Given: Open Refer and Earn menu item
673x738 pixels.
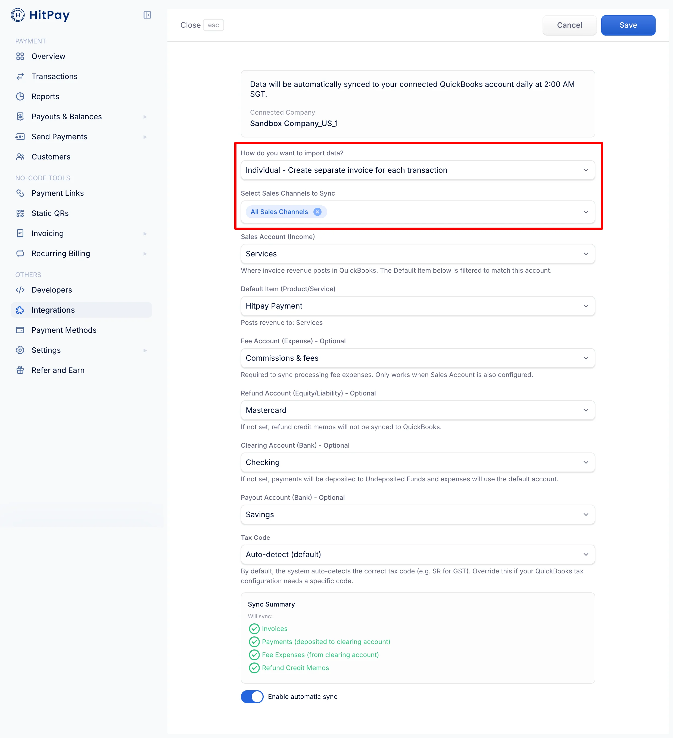Looking at the screenshot, I should coord(81,370).
